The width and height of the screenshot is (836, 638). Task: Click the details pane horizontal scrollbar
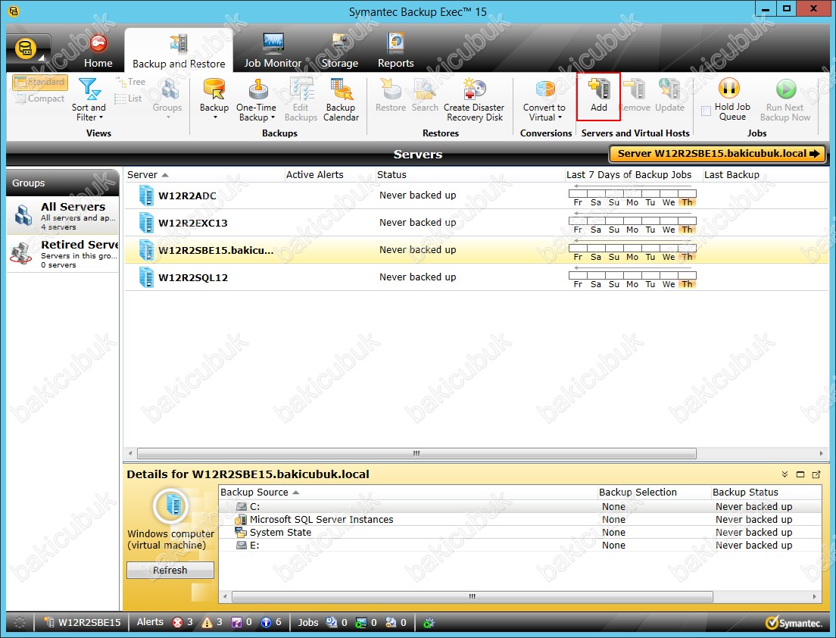click(473, 596)
